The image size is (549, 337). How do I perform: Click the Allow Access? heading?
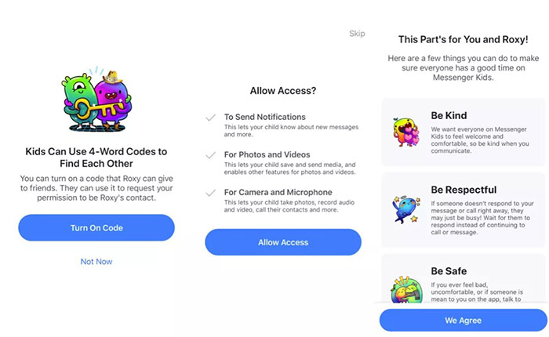click(283, 91)
